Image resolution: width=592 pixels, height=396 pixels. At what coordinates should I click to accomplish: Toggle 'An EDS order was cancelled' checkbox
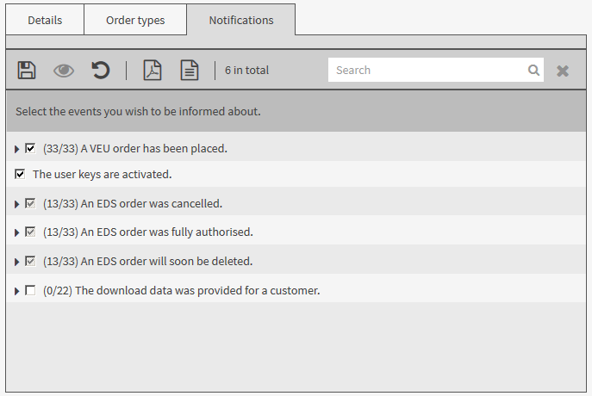pyautogui.click(x=30, y=203)
